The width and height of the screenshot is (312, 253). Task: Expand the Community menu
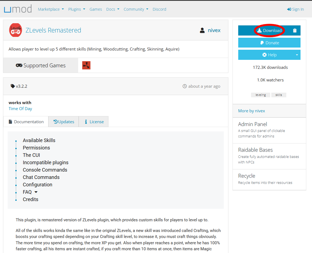pos(136,9)
